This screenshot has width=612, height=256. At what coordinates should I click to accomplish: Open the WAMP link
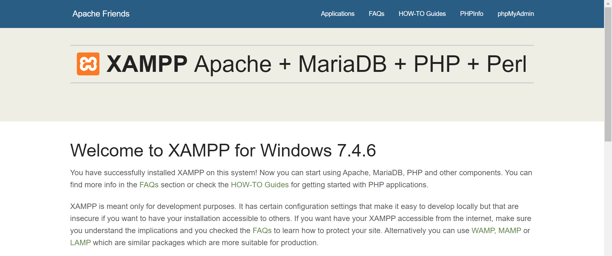coord(483,231)
